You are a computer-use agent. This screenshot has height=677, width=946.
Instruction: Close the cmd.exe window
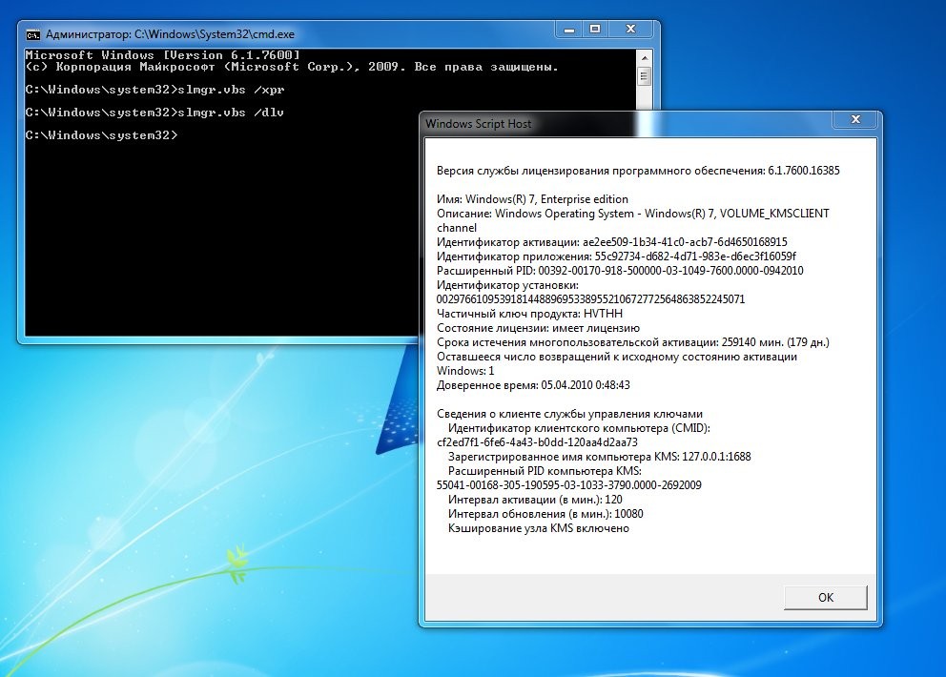point(630,29)
